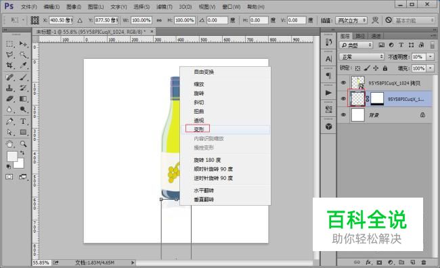
Task: Click the foreground color swatch
Action: (x=12, y=156)
